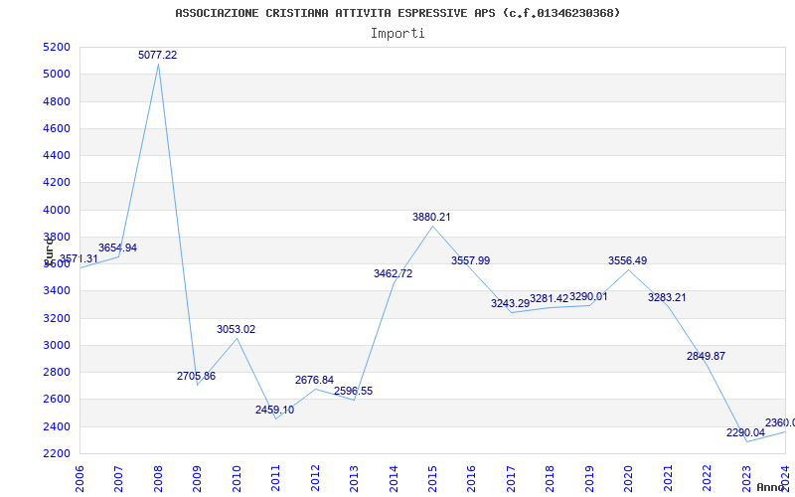The width and height of the screenshot is (795, 497).
Task: Click the 2676.84 data label
Action: coord(314,381)
